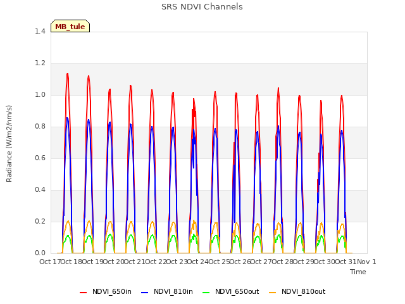Click the Nov 1 x-axis date label
Screen dimensions: 405x304
click(x=366, y=262)
